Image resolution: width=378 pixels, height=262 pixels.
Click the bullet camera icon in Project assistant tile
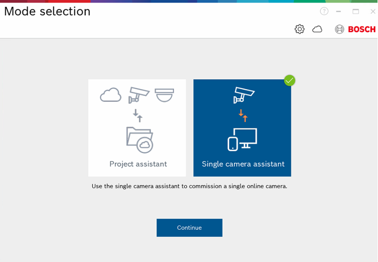pyautogui.click(x=138, y=95)
